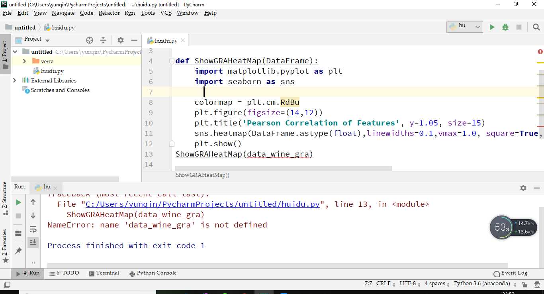The image size is (544, 294).
Task: Show more Run toolbar actions chevron
Action: click(x=33, y=263)
